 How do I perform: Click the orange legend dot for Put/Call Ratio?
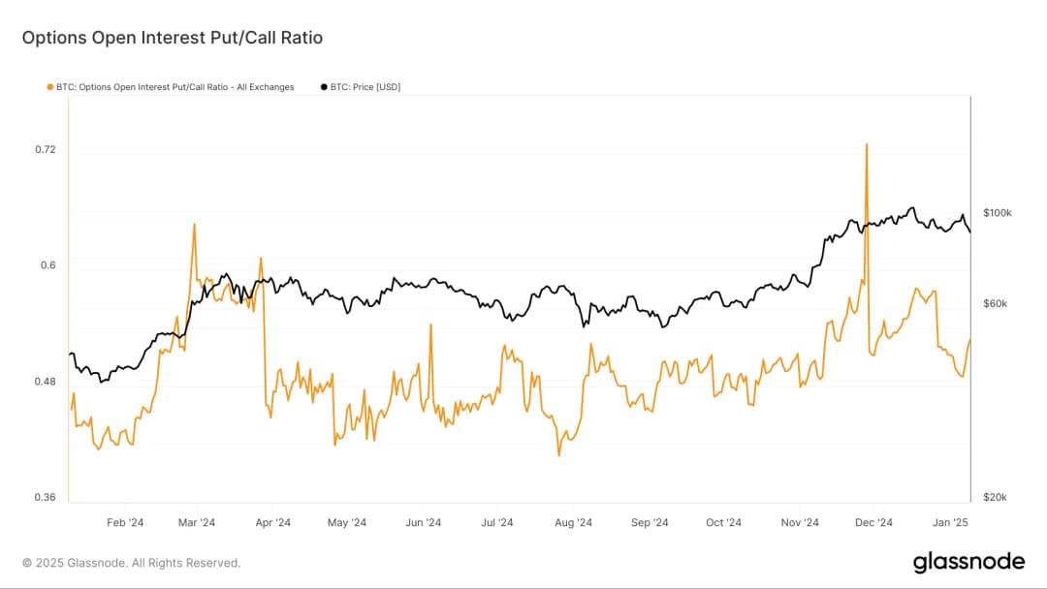coord(49,87)
